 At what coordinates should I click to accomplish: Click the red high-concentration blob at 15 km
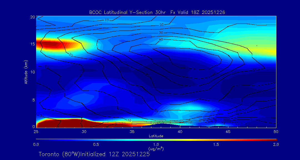click(51, 44)
